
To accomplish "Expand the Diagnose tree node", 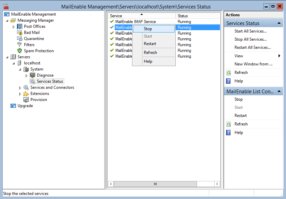I will point(26,76).
